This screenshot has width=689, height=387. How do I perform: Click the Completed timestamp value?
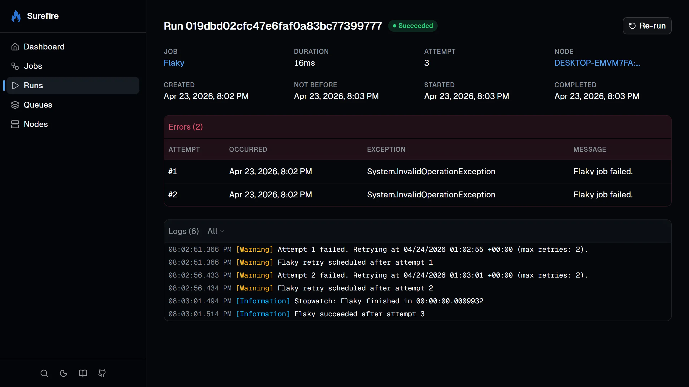[x=597, y=96]
